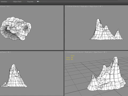
Task: Open the Object Paint ribbon tab
Action: pyautogui.click(x=17, y=2)
